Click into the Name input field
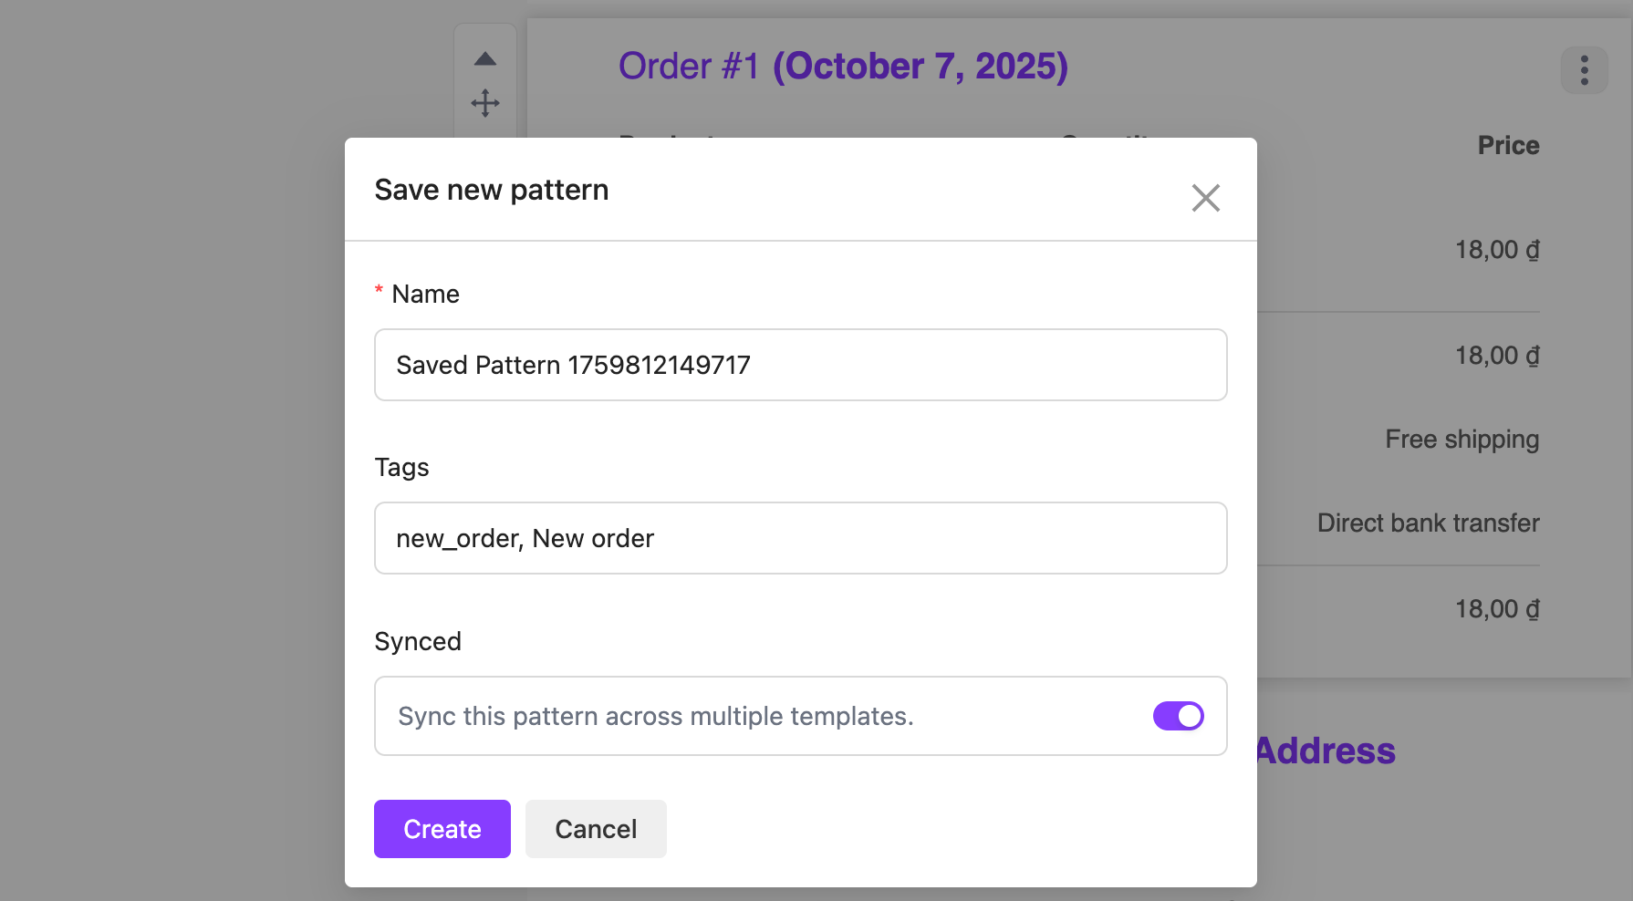 (x=800, y=365)
